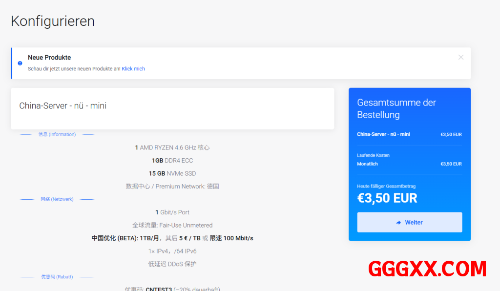Click the 优惠码 (Rabatt) section label
500x291 pixels.
(57, 277)
